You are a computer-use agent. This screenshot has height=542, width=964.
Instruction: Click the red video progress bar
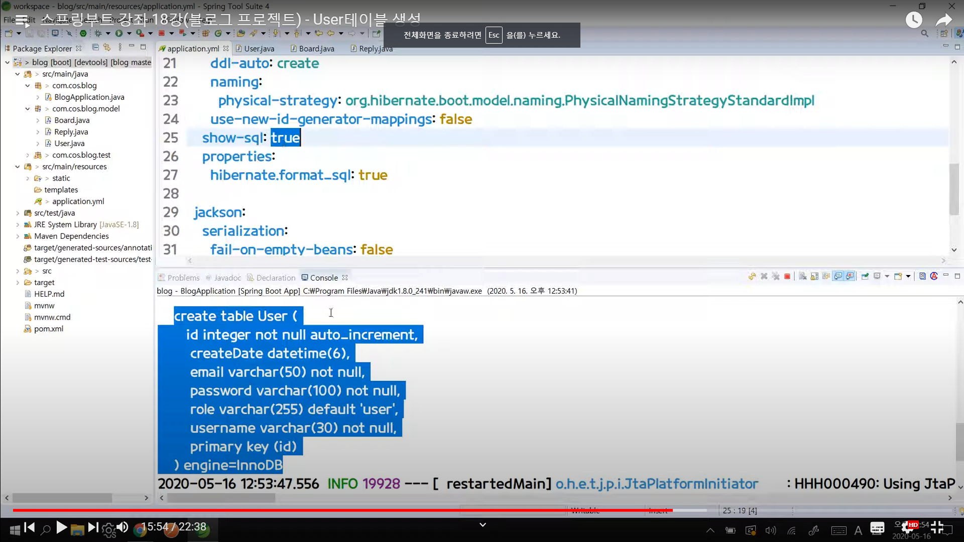click(341, 510)
